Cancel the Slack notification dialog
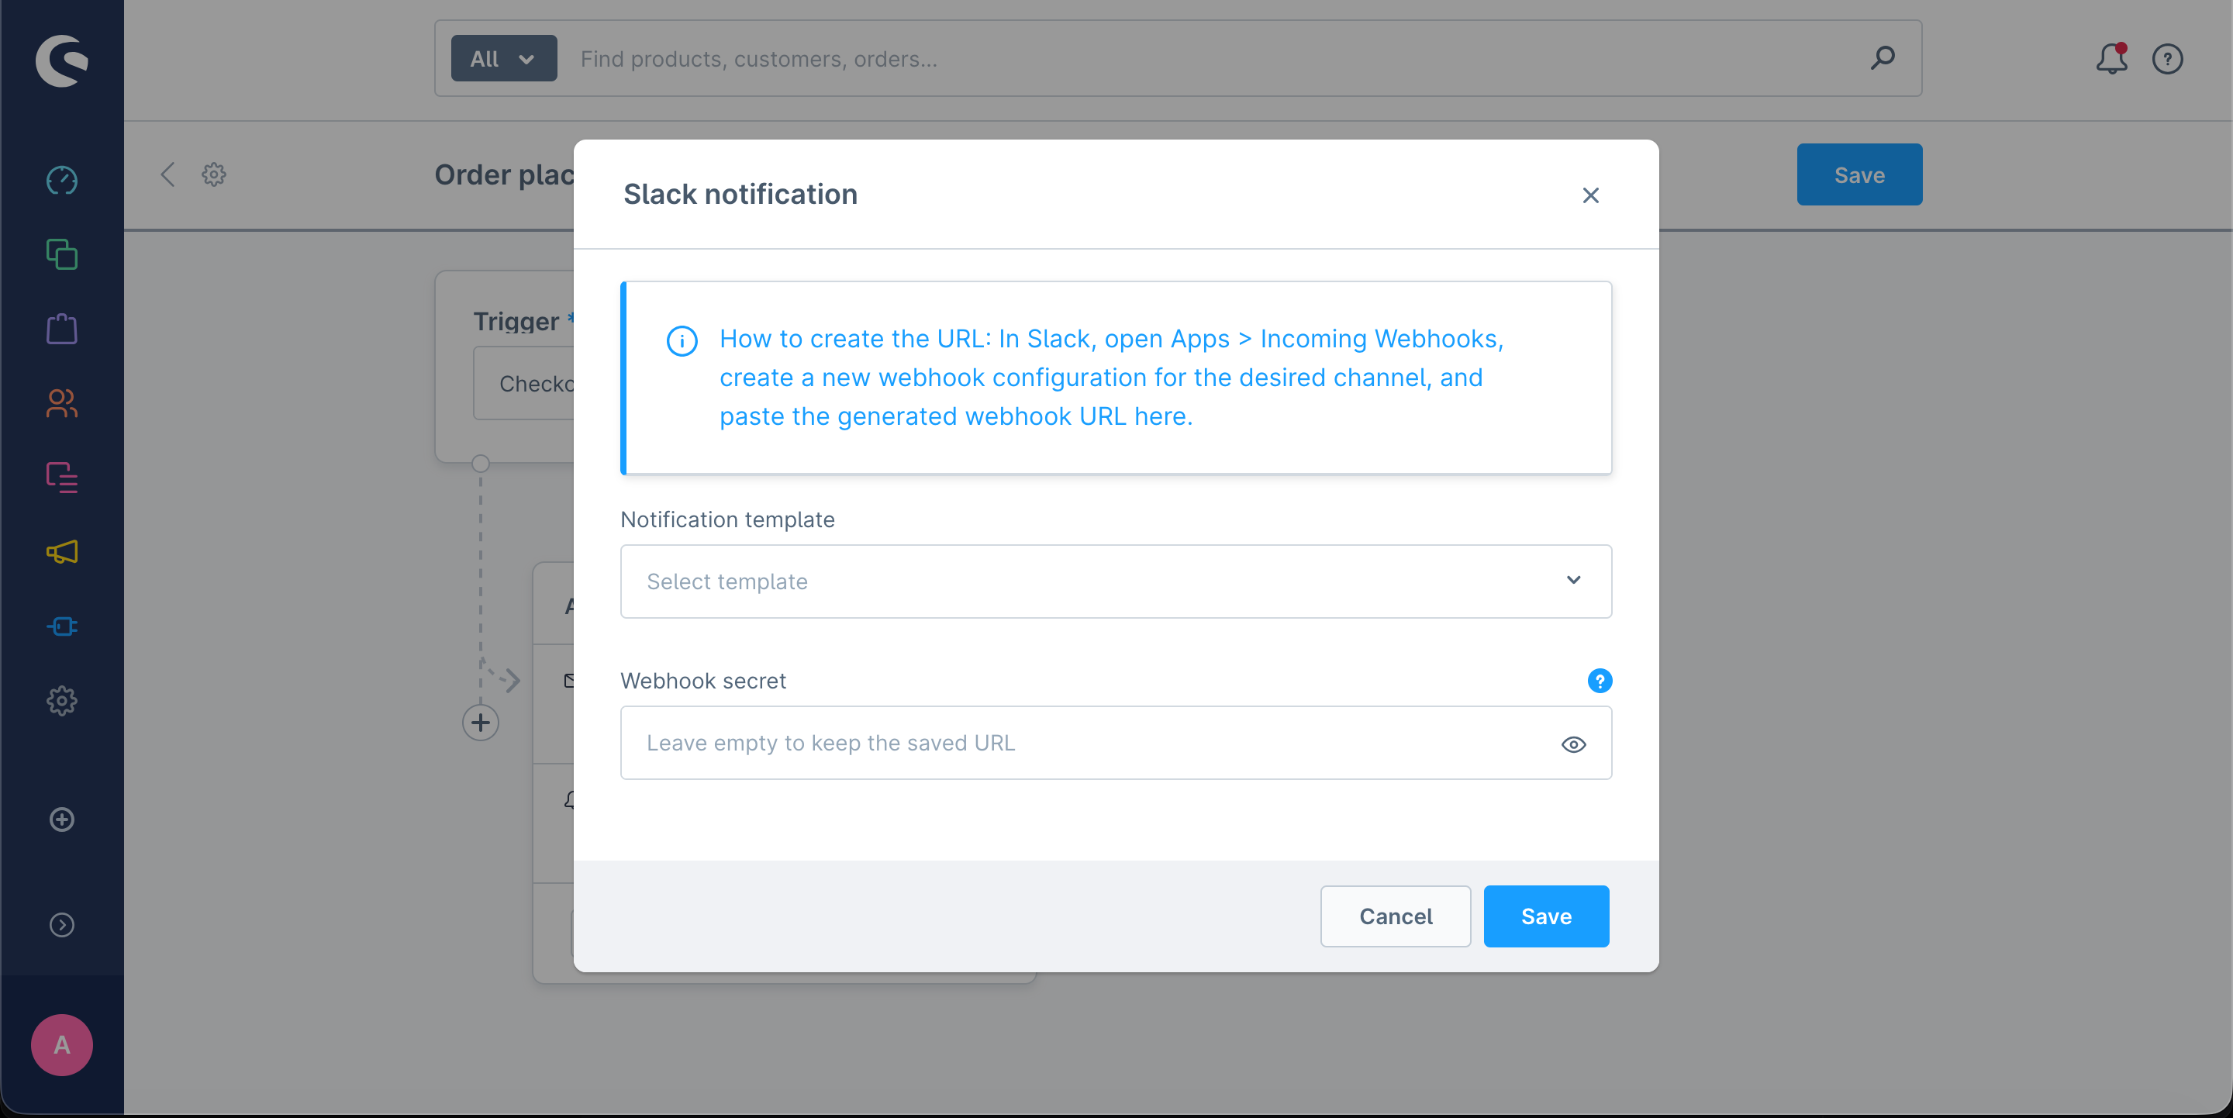2233x1118 pixels. click(x=1395, y=916)
